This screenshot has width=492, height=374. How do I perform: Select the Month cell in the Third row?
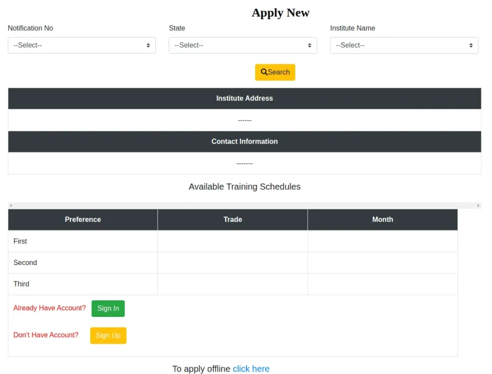click(382, 284)
